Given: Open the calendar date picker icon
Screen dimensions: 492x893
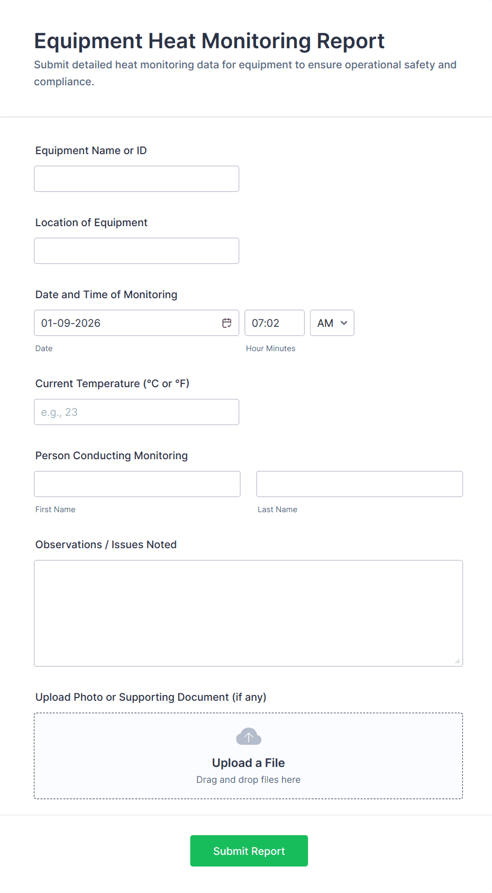Looking at the screenshot, I should (x=227, y=322).
